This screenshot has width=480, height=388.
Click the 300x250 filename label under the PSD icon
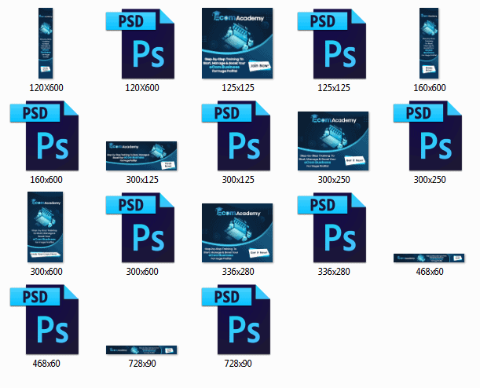point(430,180)
